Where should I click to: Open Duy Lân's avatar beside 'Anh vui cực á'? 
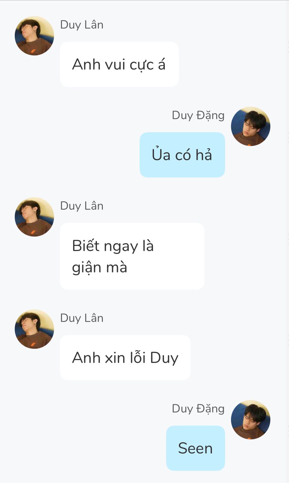pyautogui.click(x=34, y=36)
